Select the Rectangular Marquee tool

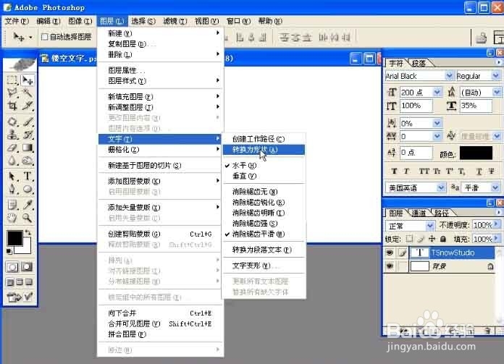[12, 80]
